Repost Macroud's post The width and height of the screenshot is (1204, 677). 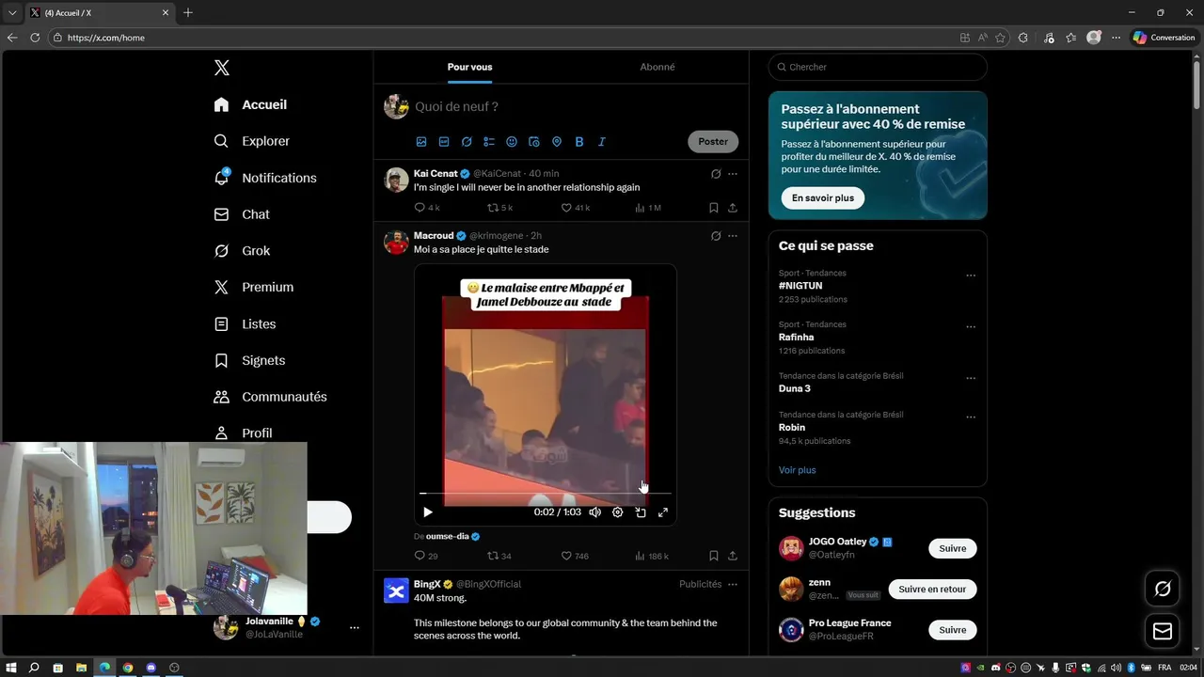(x=499, y=556)
